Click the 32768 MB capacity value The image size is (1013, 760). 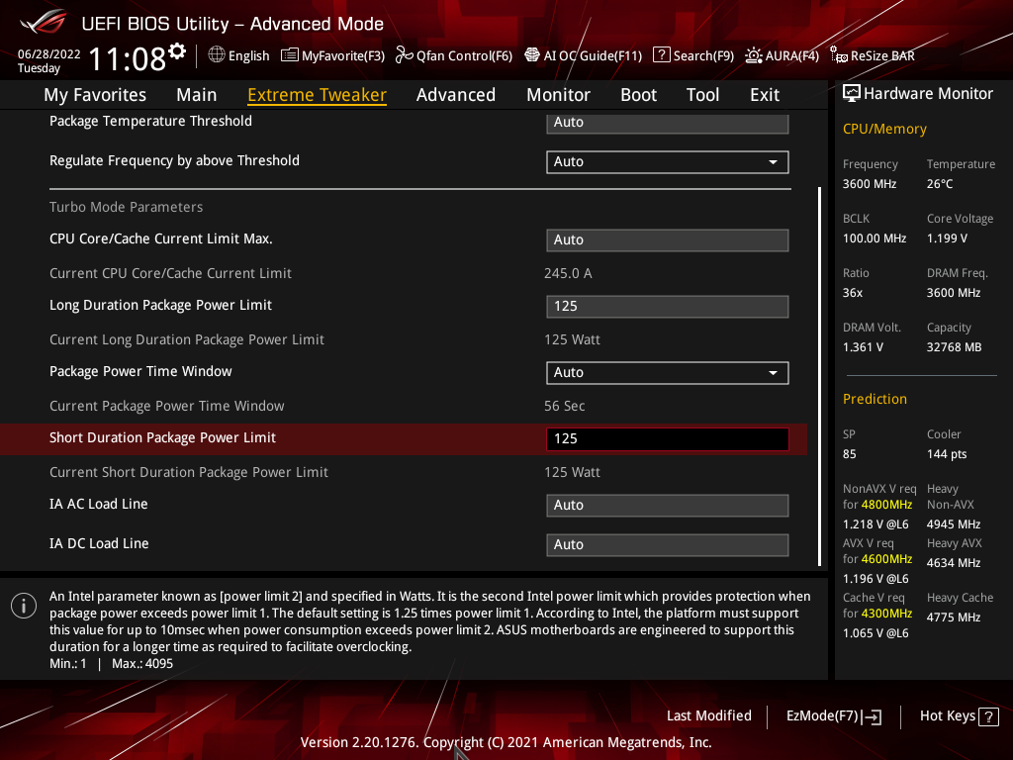click(x=955, y=347)
